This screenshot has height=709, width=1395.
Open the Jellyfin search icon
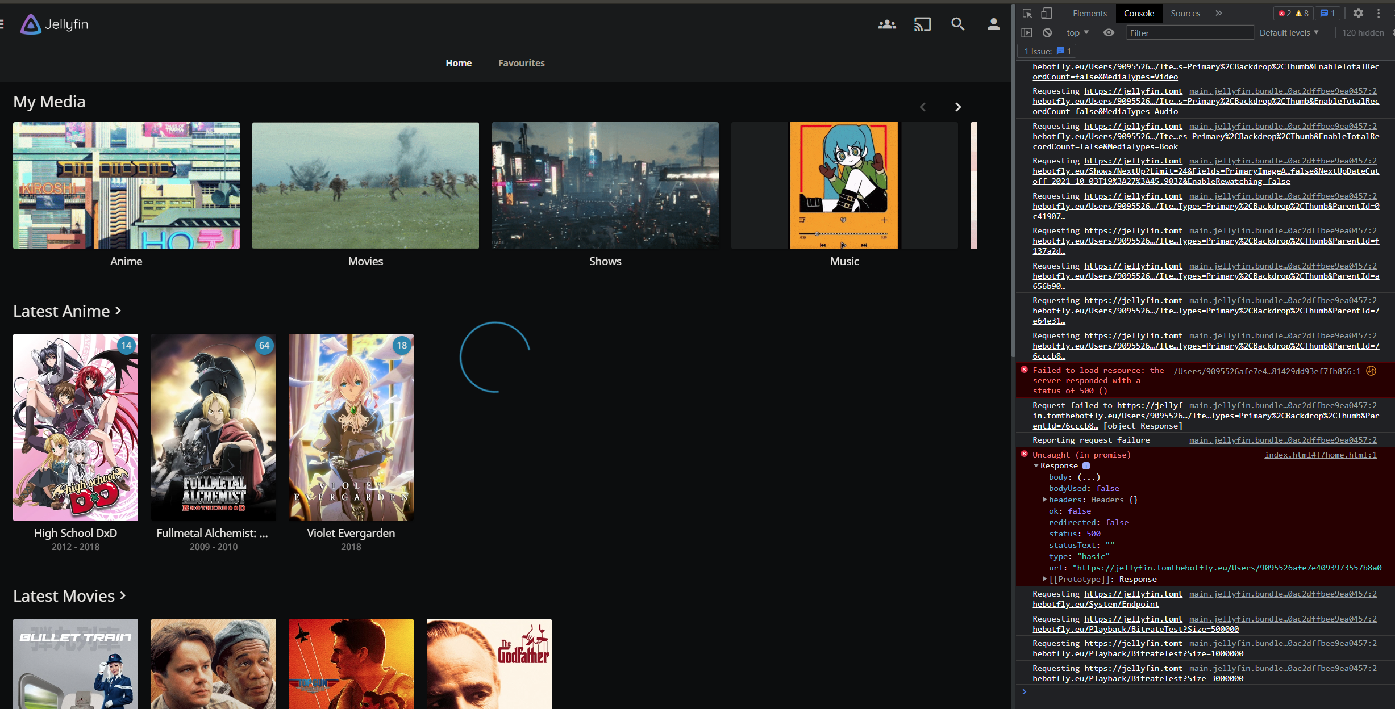pos(957,24)
